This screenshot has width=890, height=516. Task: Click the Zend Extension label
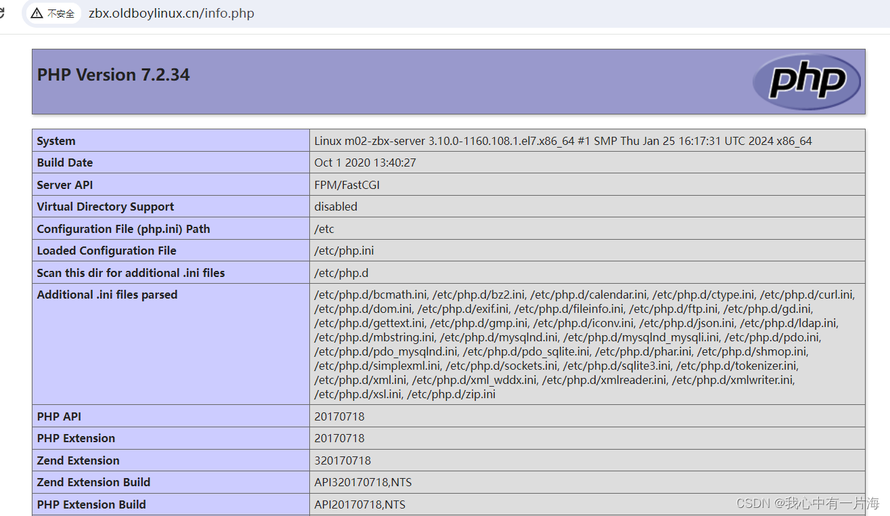pyautogui.click(x=78, y=460)
